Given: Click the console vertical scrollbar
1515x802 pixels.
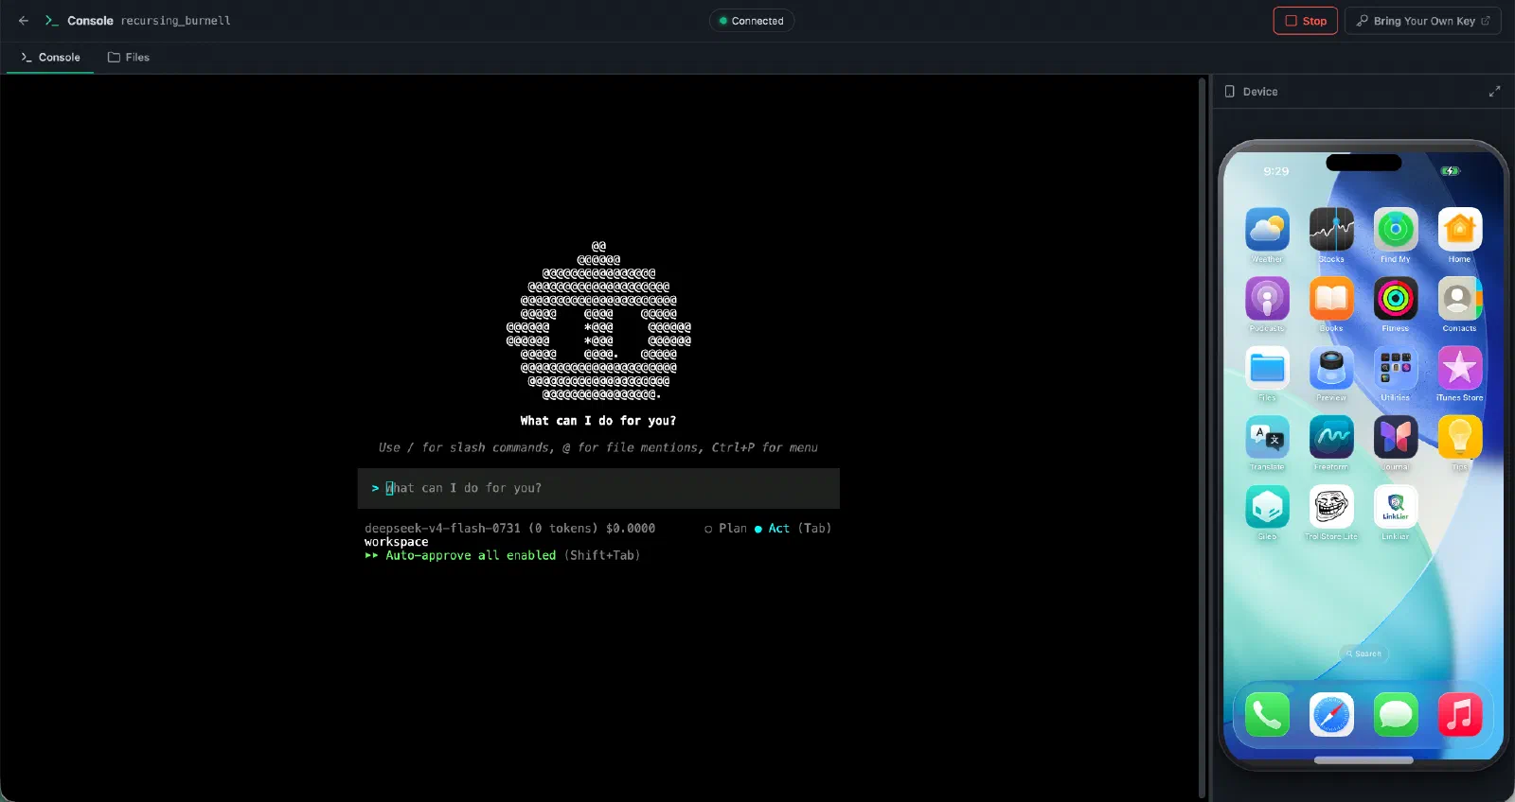Looking at the screenshot, I should 1203,438.
